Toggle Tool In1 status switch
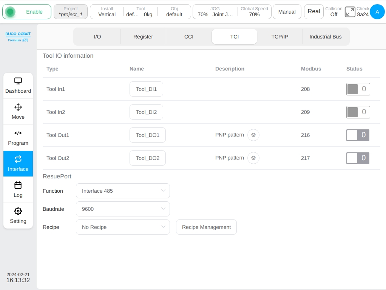 [358, 89]
